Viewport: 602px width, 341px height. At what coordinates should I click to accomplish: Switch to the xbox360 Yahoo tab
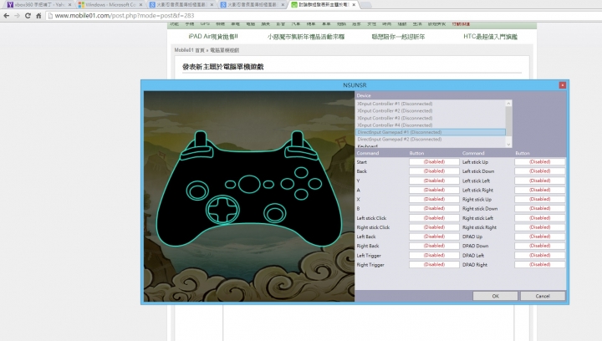pos(38,5)
